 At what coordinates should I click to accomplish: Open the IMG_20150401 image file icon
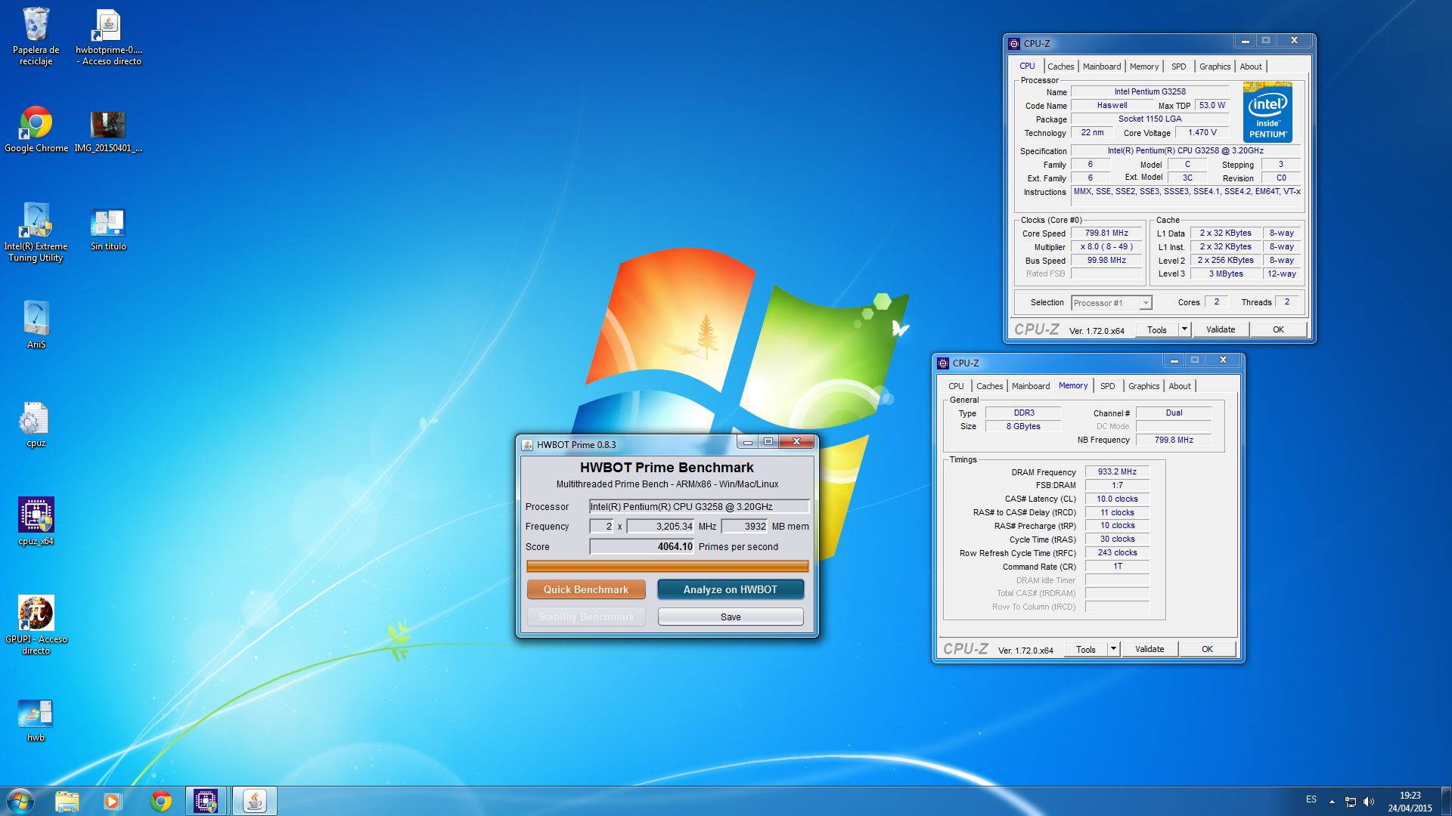click(108, 130)
